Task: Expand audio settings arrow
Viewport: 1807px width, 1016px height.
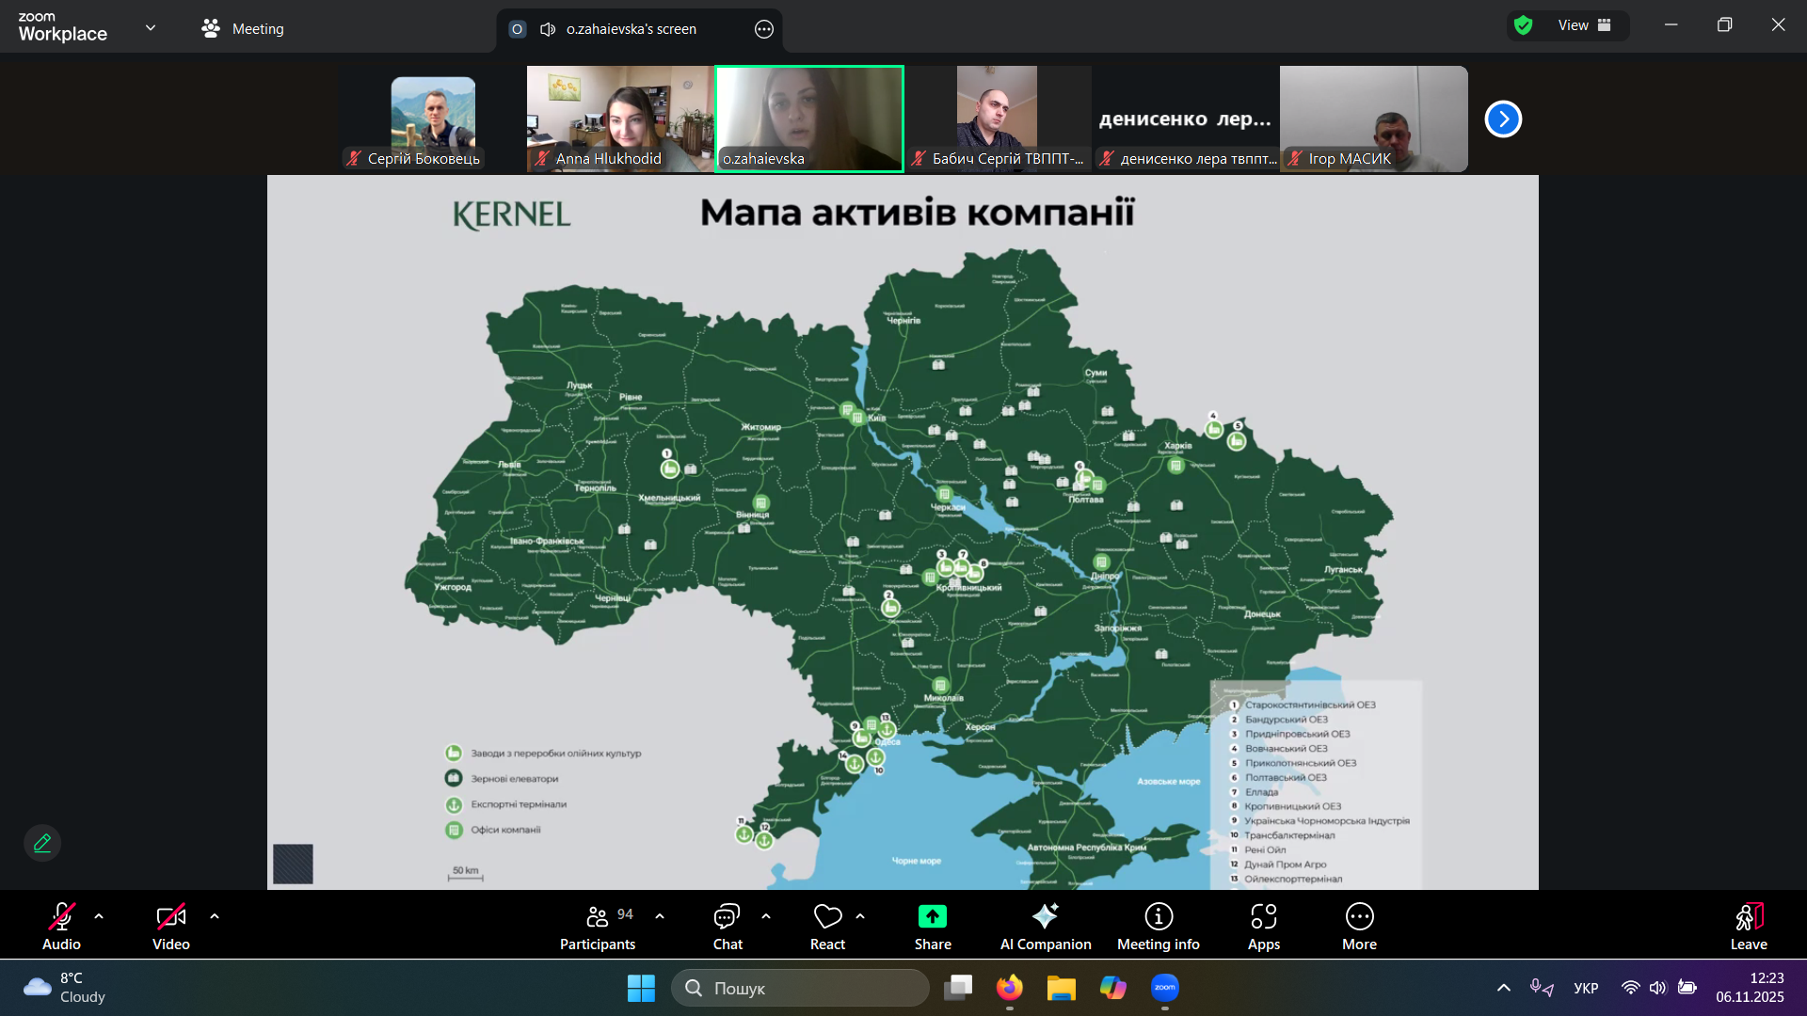Action: click(x=99, y=916)
